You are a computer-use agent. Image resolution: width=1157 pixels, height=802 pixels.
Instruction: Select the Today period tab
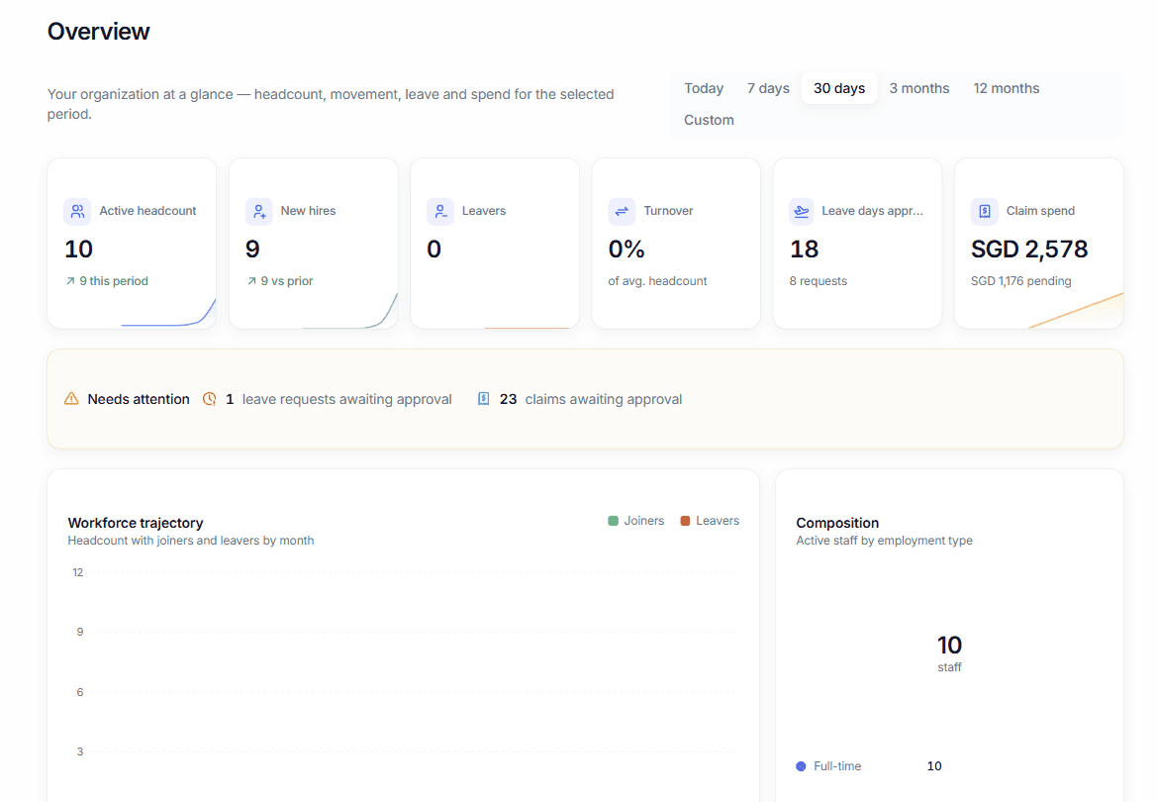pos(703,89)
